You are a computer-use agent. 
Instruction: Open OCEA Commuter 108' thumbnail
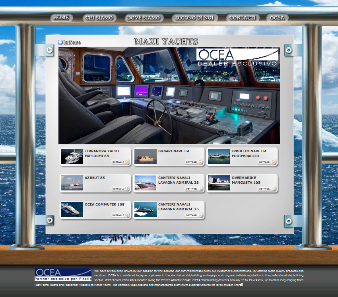72,210
